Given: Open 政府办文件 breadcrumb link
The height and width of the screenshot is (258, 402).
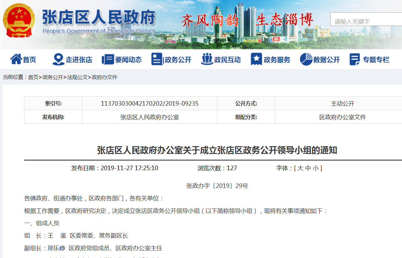Looking at the screenshot, I should (105, 77).
